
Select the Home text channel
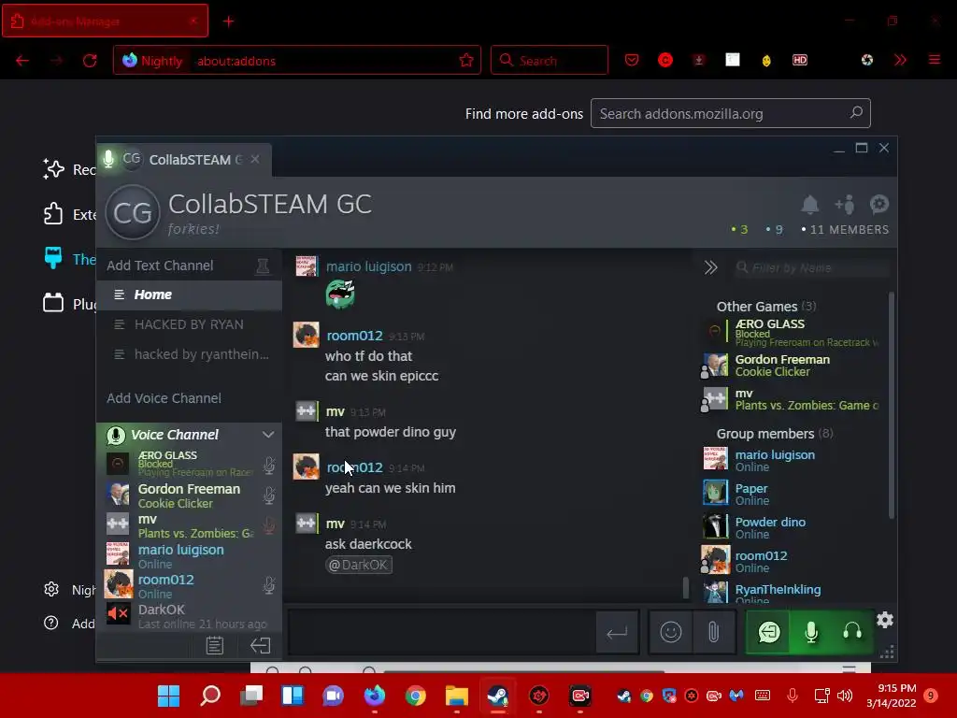[189, 294]
